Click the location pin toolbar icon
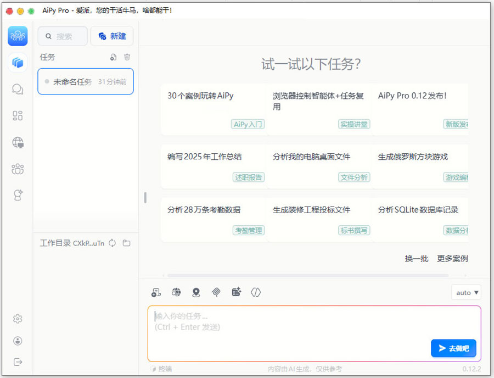Screen dimensions: 494x378 [x=196, y=292]
